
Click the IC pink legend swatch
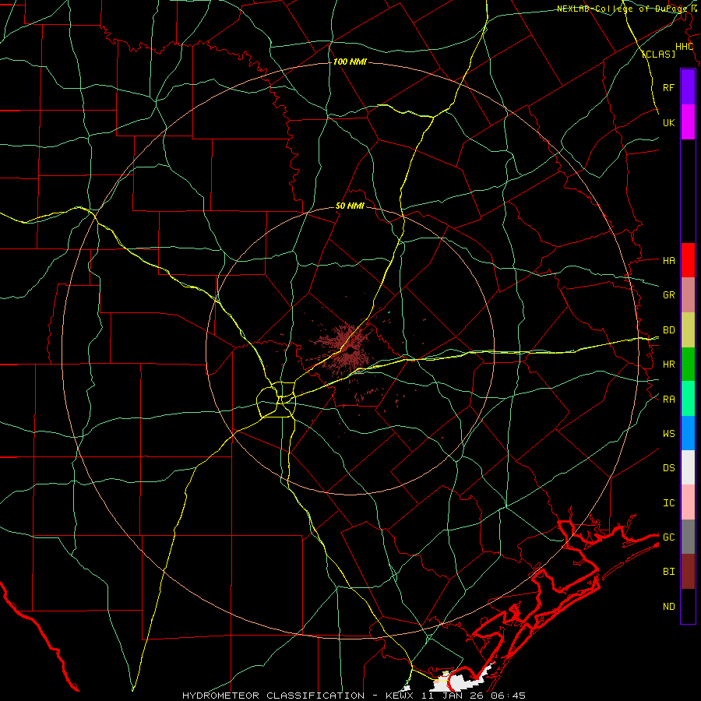(x=688, y=502)
